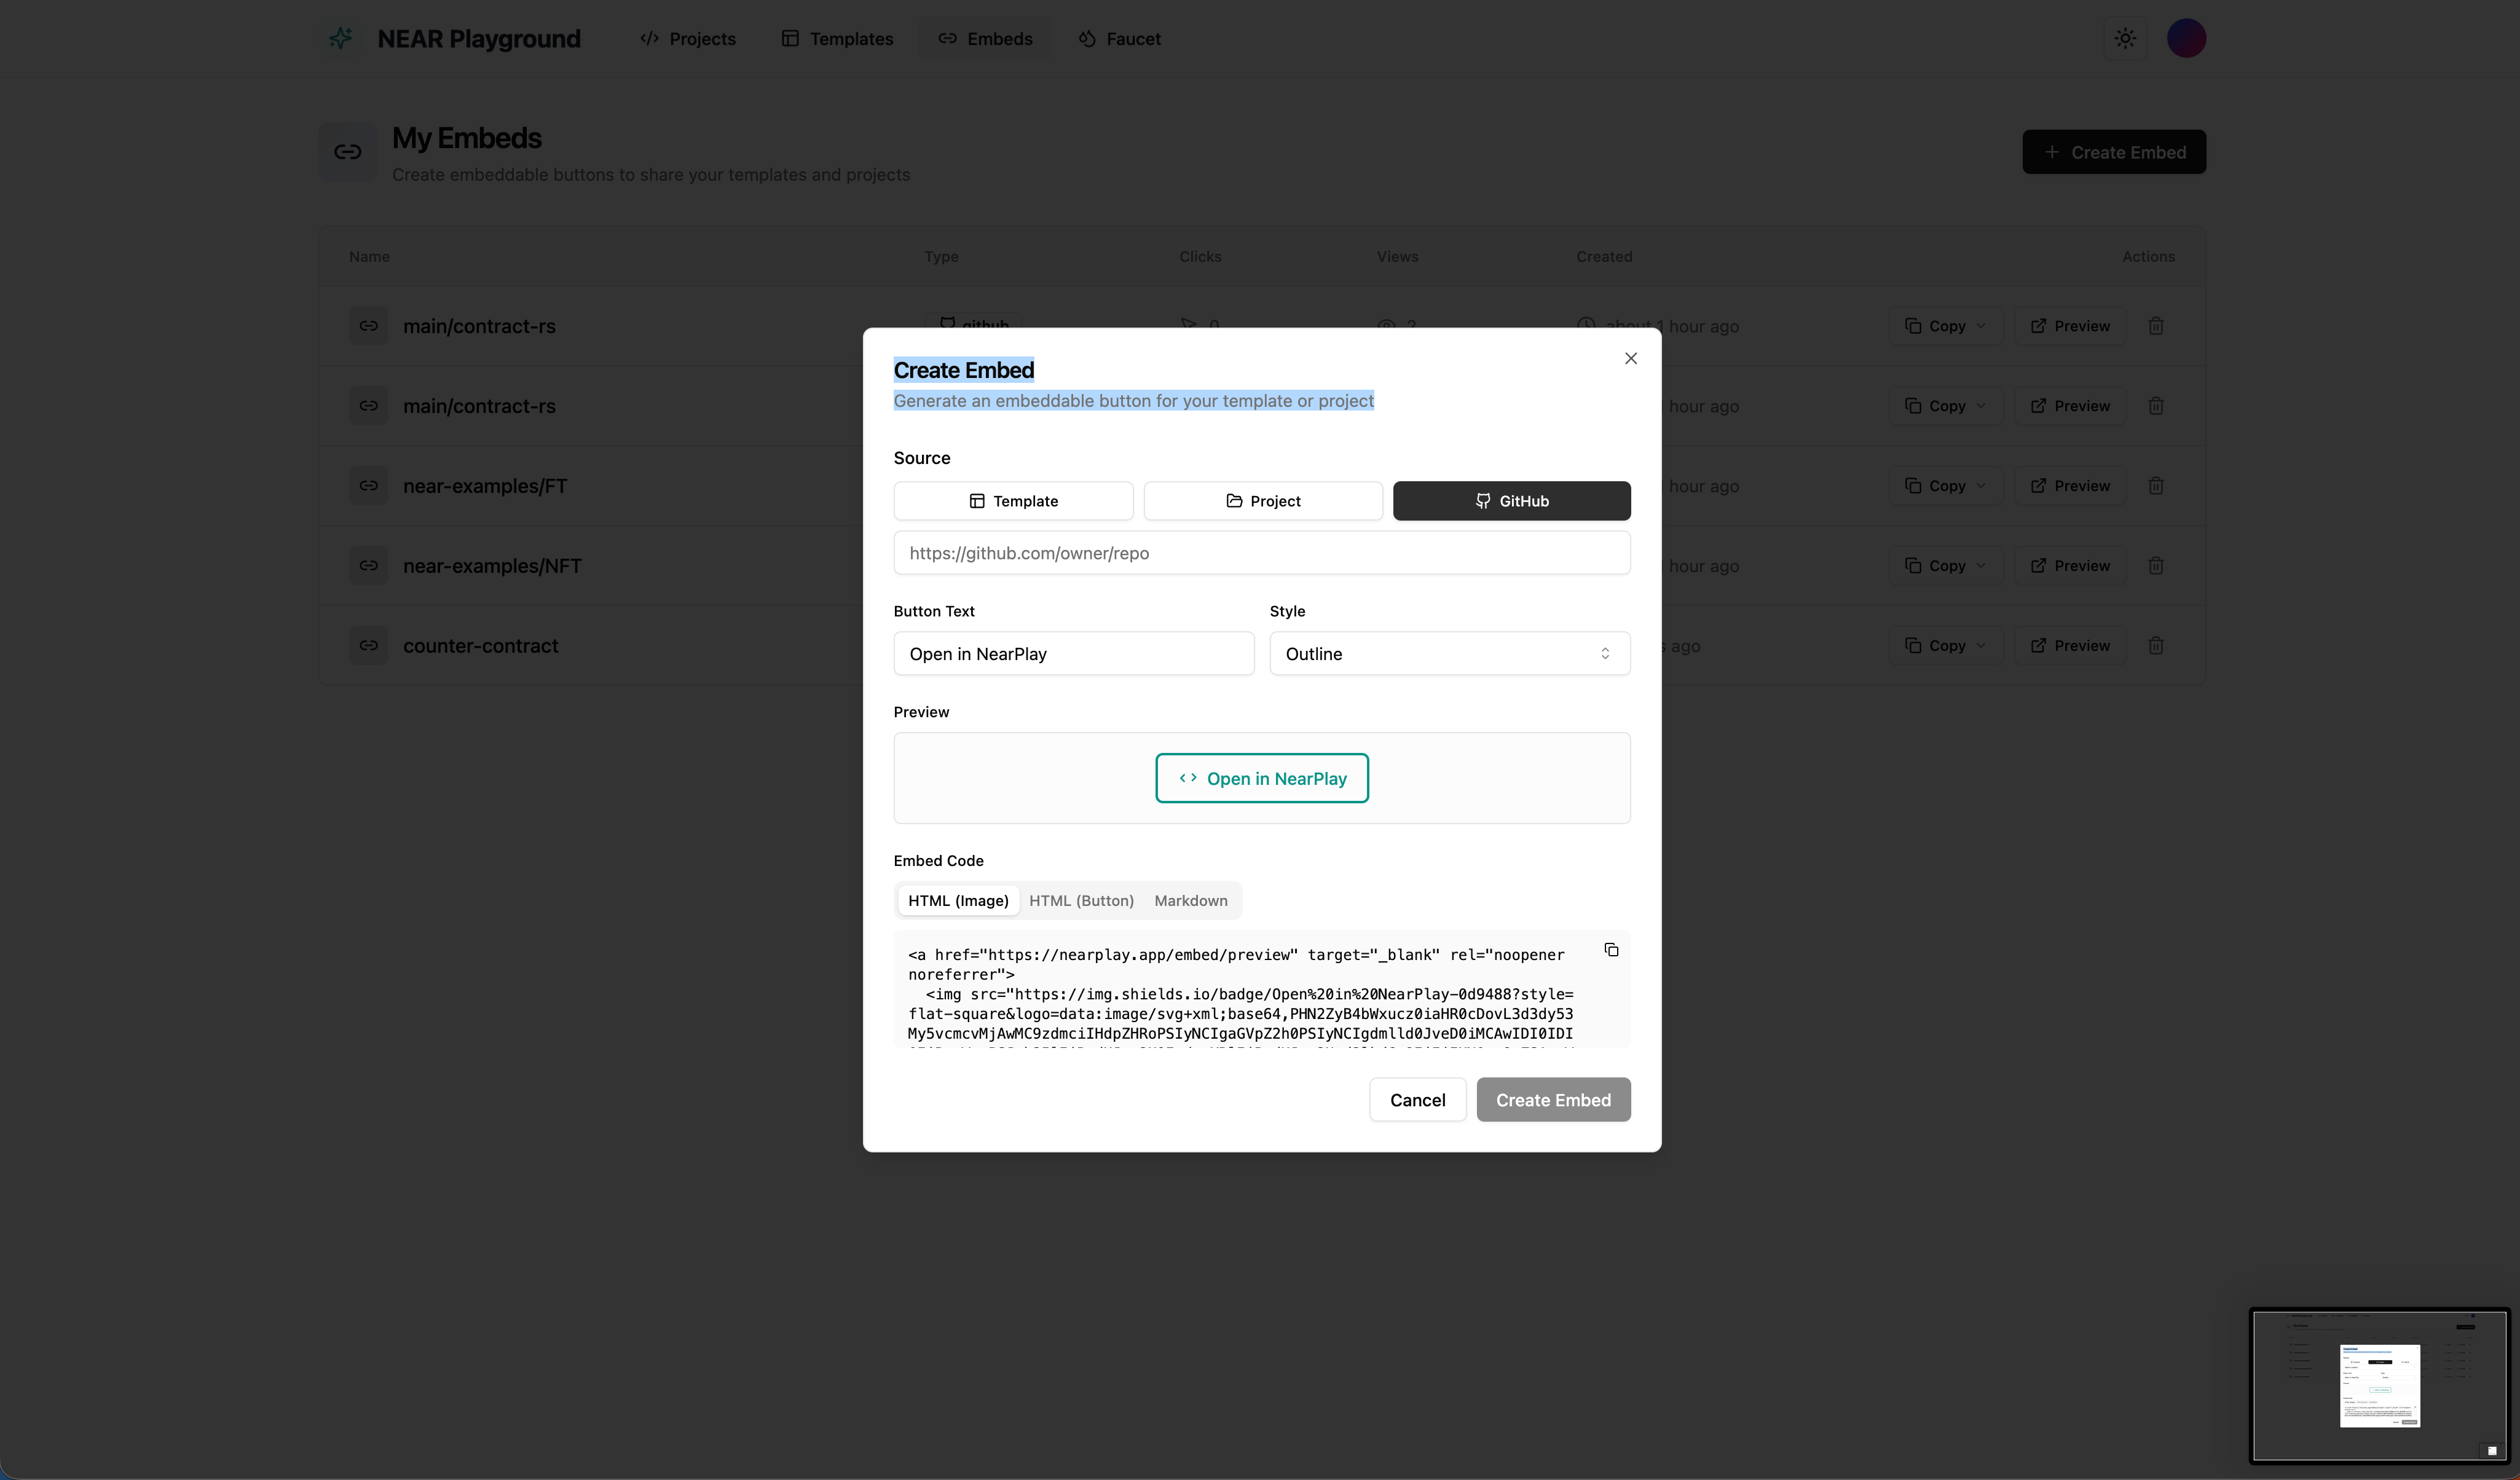2520x1480 pixels.
Task: Click the near-examples/NFT embed name
Action: [492, 566]
